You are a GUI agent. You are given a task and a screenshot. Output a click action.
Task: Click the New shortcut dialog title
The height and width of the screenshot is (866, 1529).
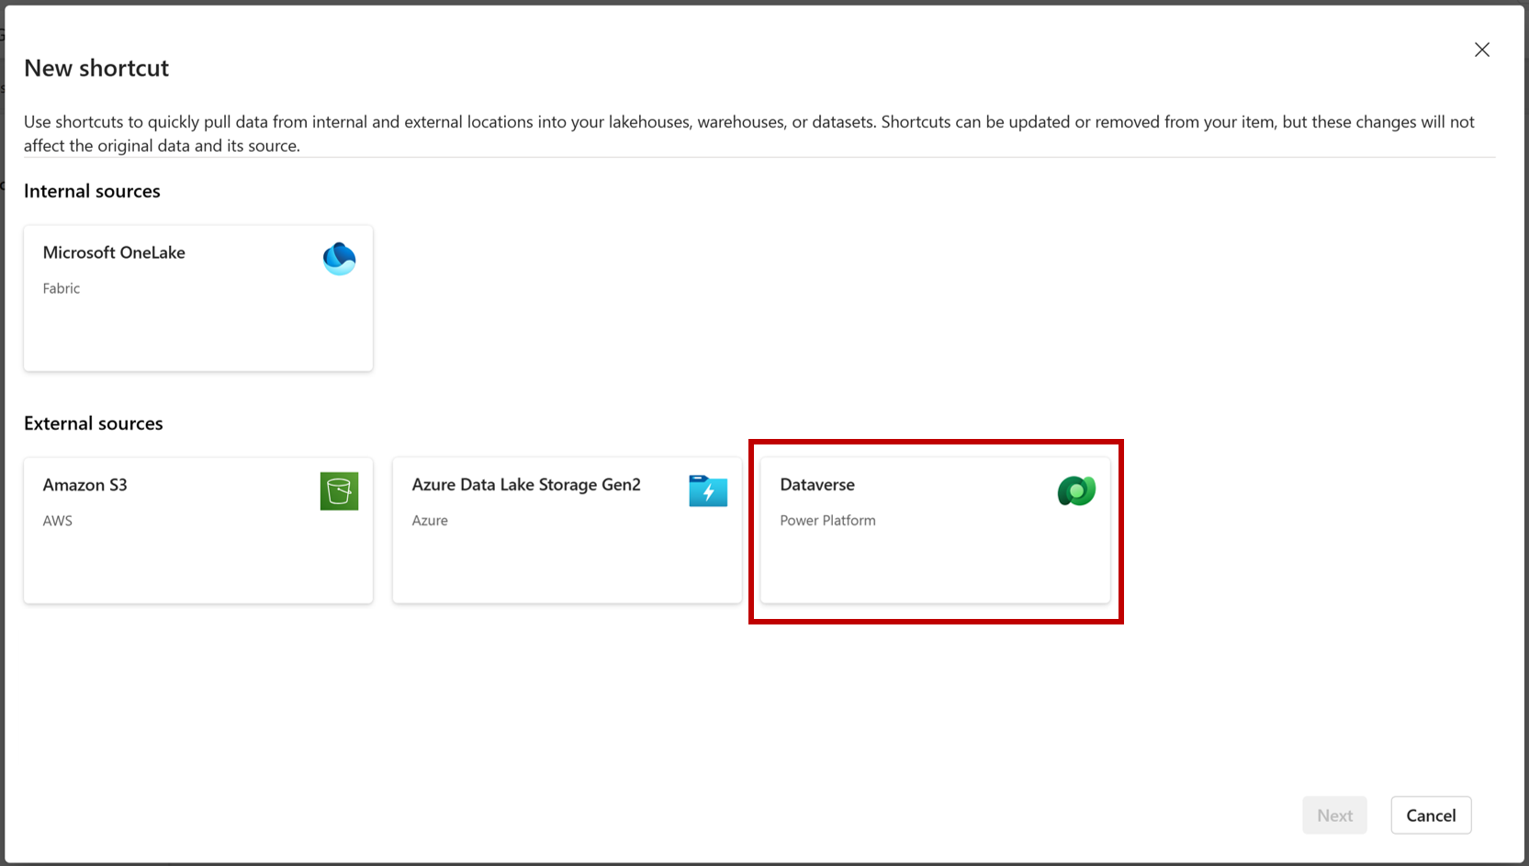click(x=96, y=68)
